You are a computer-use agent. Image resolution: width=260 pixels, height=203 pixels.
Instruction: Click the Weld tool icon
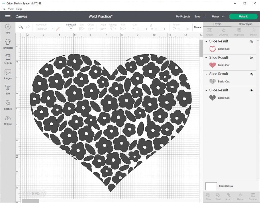(218, 195)
